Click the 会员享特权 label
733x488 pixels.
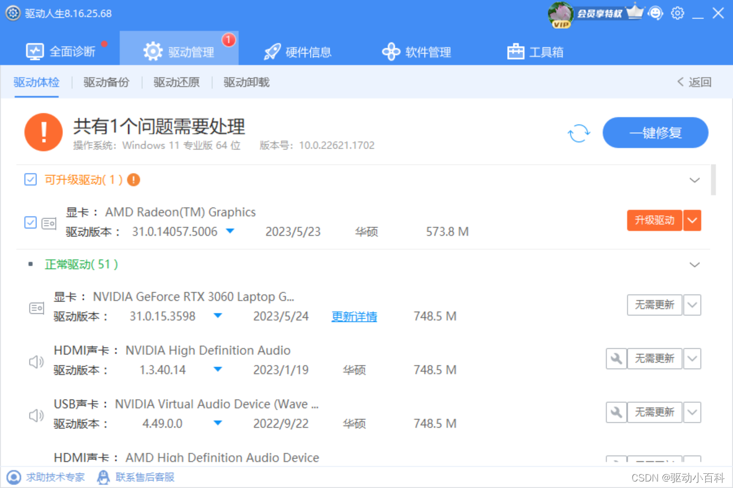(x=599, y=13)
